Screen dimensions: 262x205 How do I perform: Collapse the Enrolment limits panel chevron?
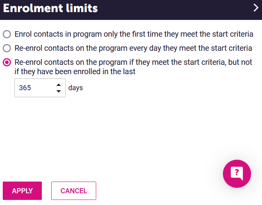click(256, 8)
